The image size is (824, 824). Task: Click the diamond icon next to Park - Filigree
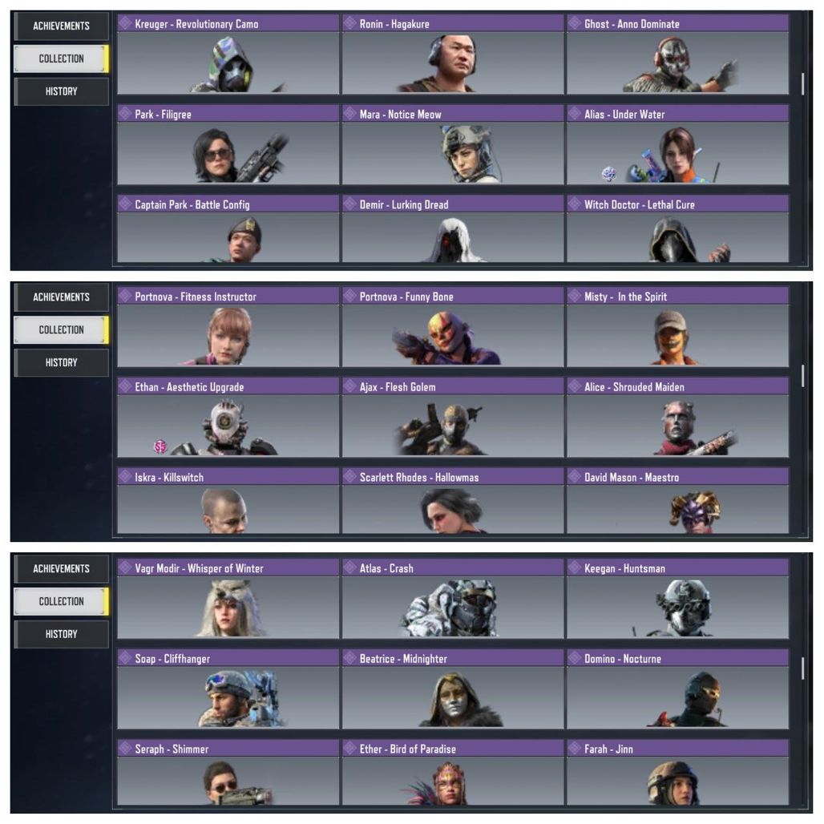click(x=125, y=114)
